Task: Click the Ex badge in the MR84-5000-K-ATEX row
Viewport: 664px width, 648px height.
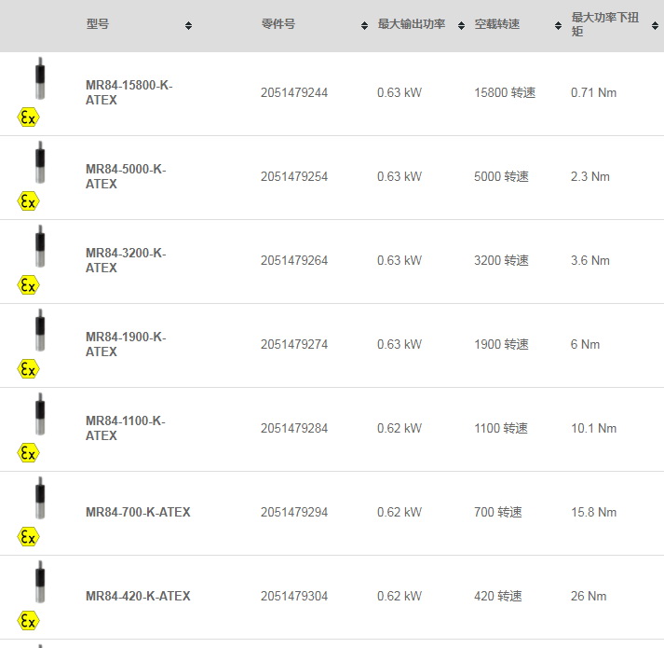Action: click(28, 201)
